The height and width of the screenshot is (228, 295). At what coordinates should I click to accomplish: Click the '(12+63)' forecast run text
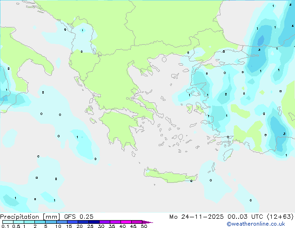coord(280,217)
